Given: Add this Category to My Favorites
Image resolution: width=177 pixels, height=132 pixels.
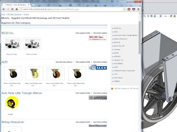Looking at the screenshot, I should point(126,88).
